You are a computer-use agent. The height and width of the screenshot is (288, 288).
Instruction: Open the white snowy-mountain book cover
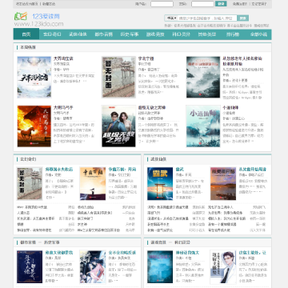click(34, 77)
